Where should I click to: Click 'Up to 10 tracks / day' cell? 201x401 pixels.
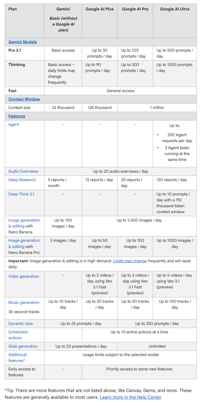point(63,308)
